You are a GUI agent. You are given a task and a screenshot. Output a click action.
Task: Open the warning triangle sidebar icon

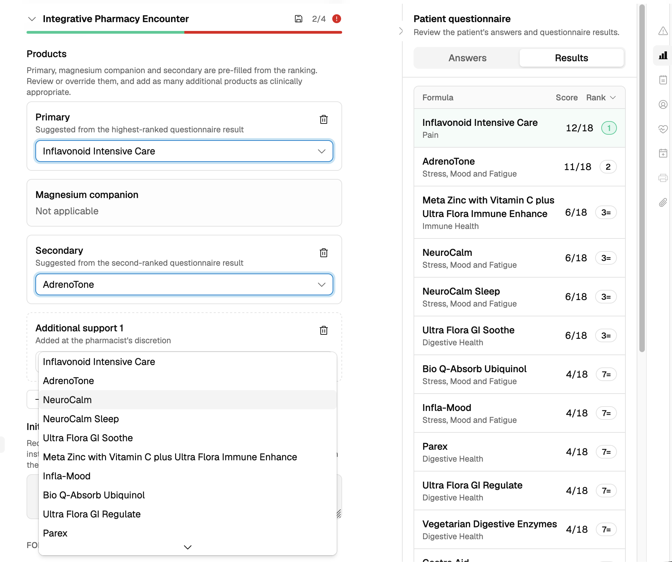(663, 31)
